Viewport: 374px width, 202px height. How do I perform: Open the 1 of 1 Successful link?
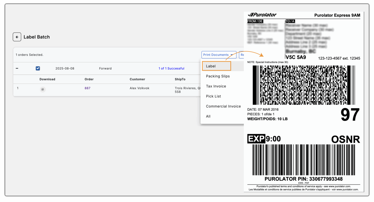coord(171,68)
